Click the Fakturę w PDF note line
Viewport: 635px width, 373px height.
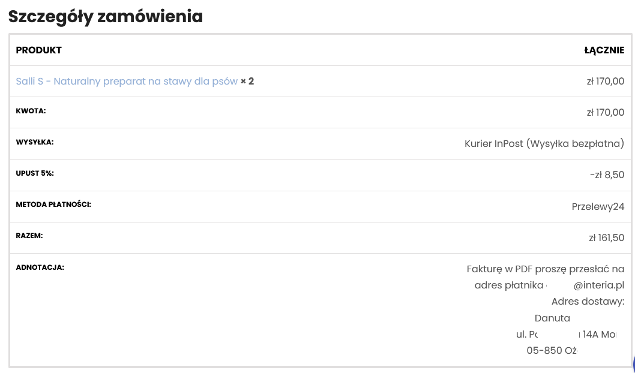pyautogui.click(x=545, y=269)
